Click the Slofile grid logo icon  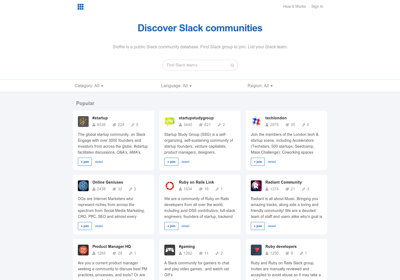click(81, 7)
